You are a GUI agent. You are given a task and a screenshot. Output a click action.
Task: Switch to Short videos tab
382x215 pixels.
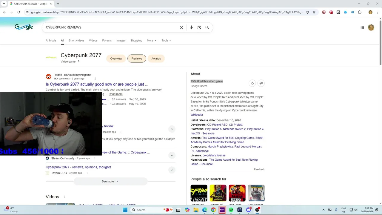click(76, 41)
